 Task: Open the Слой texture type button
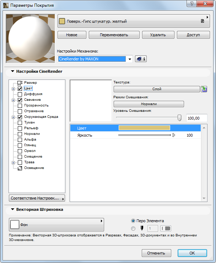click(157, 89)
